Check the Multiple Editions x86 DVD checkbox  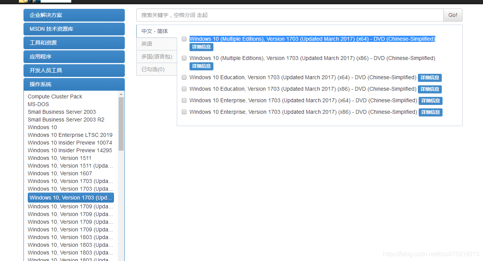(184, 58)
